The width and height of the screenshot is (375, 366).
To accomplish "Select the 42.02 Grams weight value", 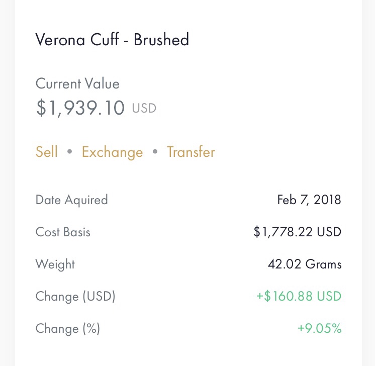I will [x=305, y=264].
